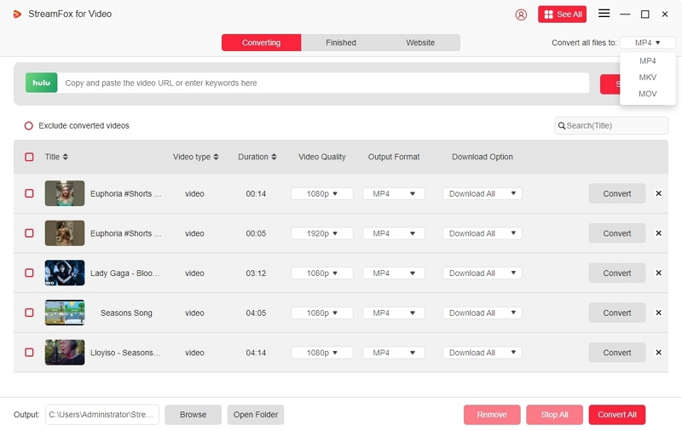Viewport: 682px width, 431px height.
Task: Click the Euphoria 00:05 thumbnail
Action: pos(65,233)
